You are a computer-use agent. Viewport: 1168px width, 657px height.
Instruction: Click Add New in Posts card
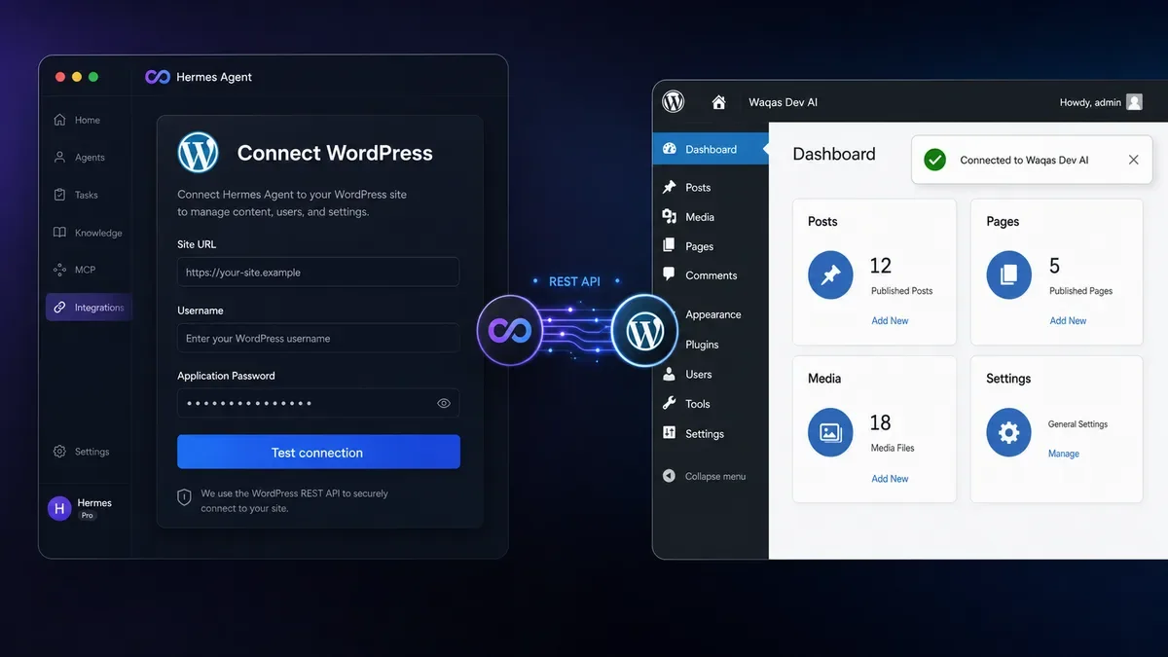point(890,320)
